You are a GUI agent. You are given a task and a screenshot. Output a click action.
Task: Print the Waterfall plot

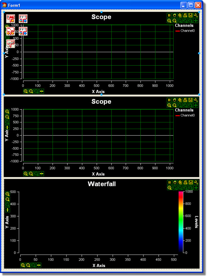(186, 182)
